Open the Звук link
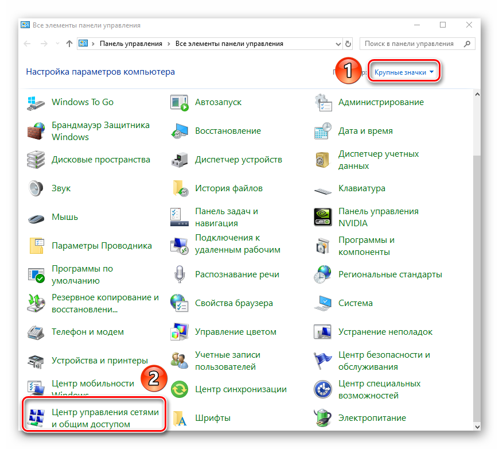The image size is (499, 449). pyautogui.click(x=61, y=188)
